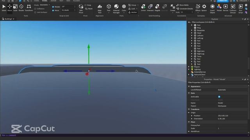
Task: Click the Anchor button
Action: point(133,12)
